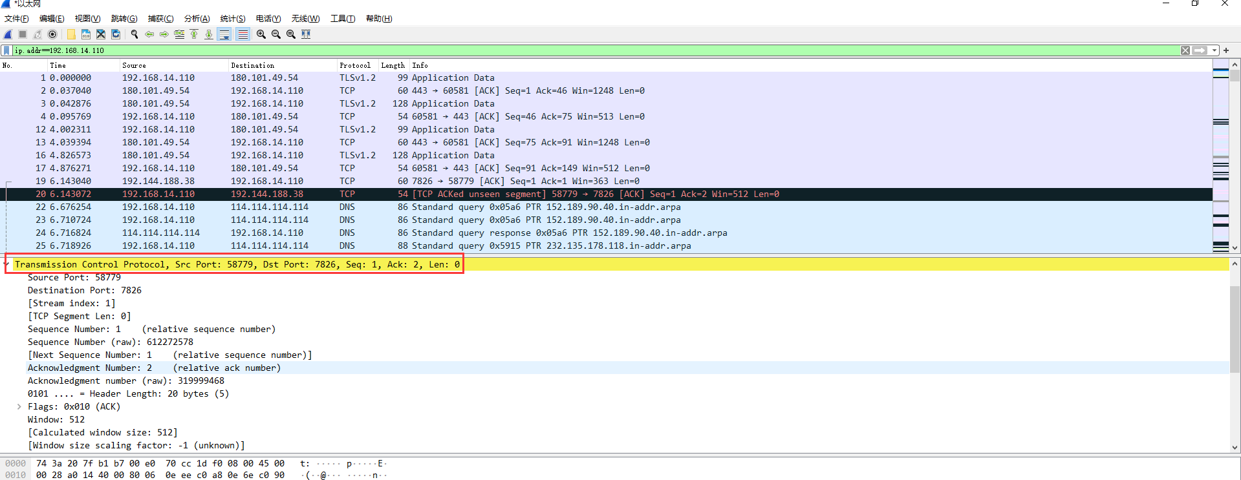Start capture with the shark fin icon
1241x480 pixels.
coord(8,34)
